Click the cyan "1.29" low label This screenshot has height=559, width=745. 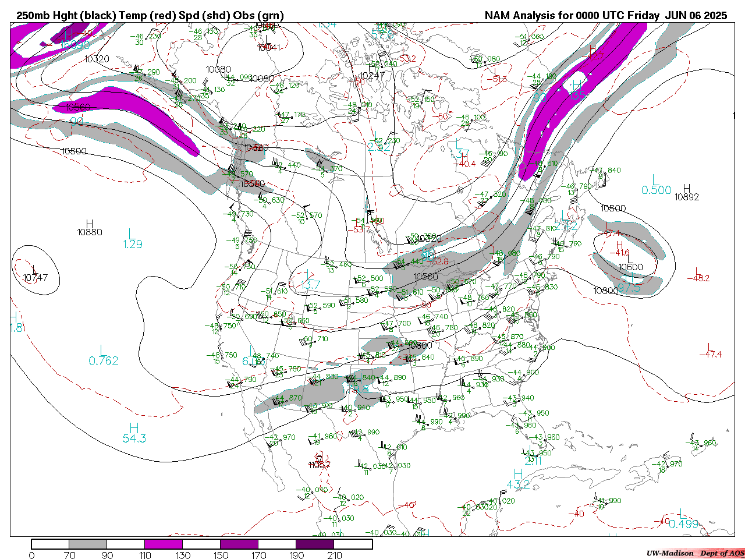tap(133, 244)
